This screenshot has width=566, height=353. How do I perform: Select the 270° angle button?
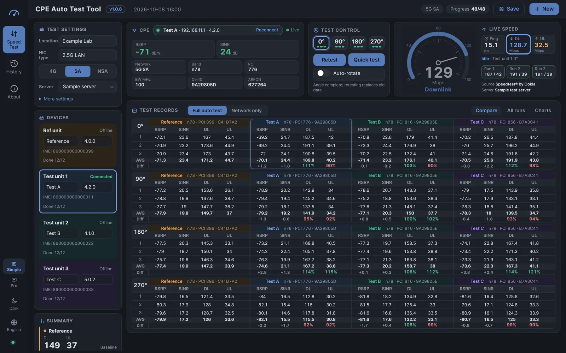(377, 43)
